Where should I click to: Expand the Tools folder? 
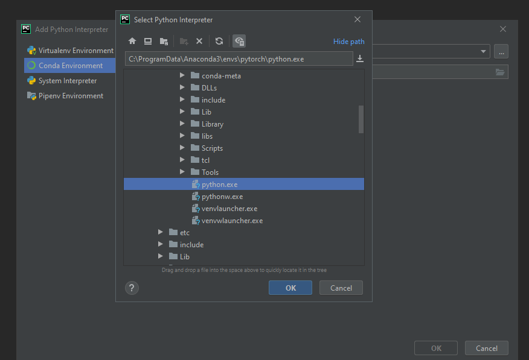tap(182, 172)
